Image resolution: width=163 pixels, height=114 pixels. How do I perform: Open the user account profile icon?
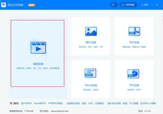[x=114, y=5]
